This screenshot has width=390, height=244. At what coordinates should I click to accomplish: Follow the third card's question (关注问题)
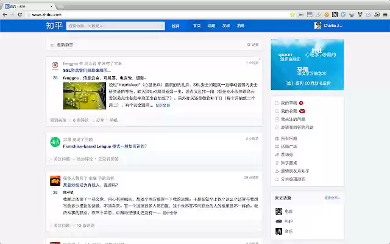click(62, 226)
